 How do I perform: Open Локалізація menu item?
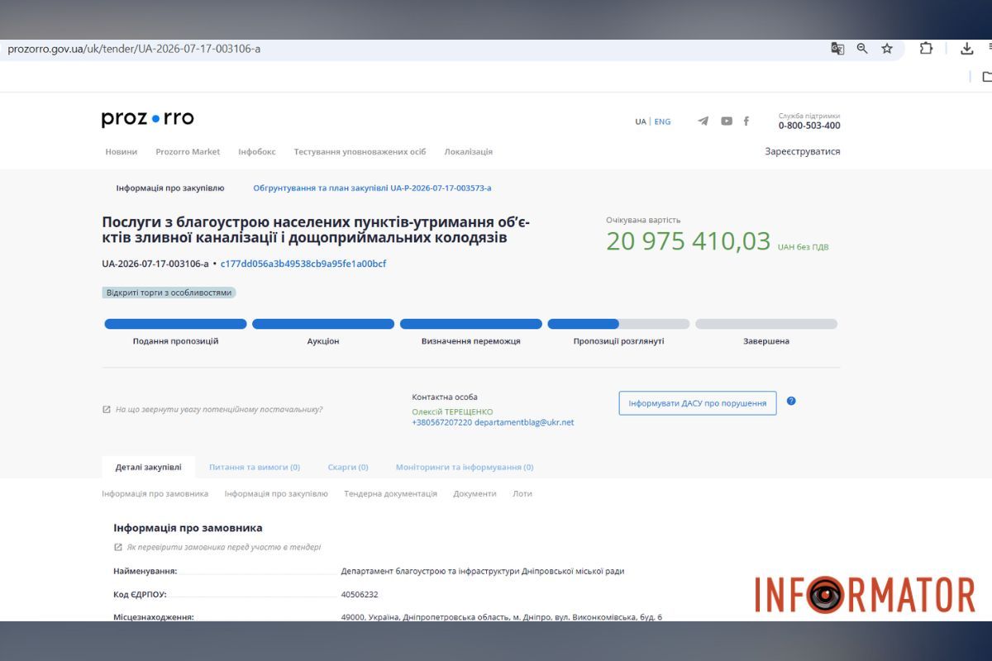(469, 152)
